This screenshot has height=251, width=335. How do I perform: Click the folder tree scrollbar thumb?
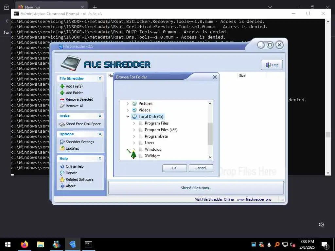(210, 134)
